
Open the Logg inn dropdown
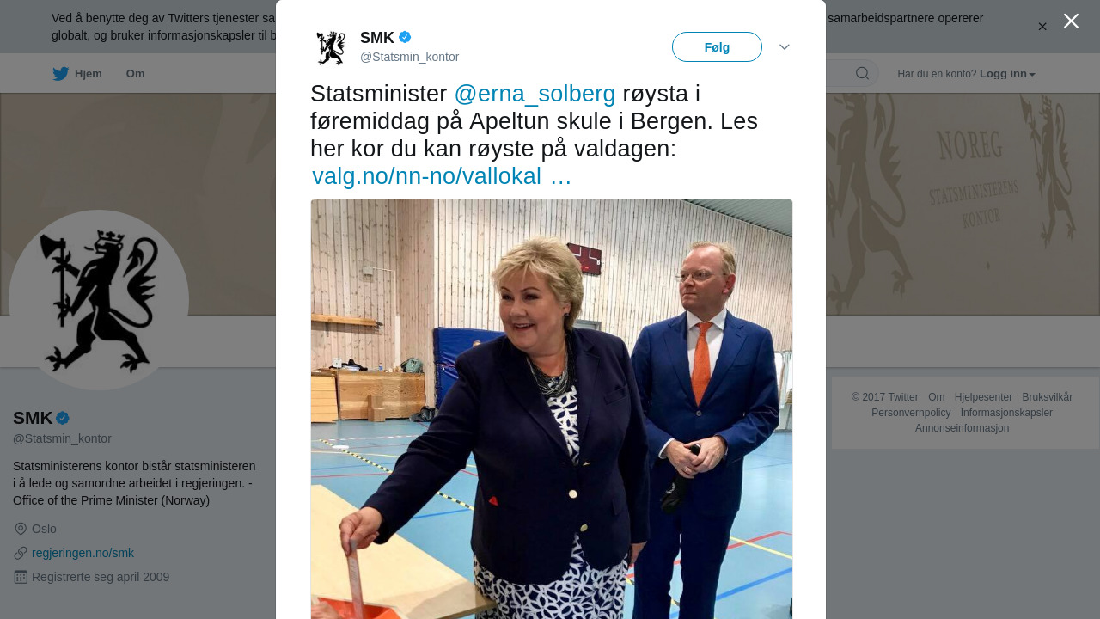[1007, 74]
